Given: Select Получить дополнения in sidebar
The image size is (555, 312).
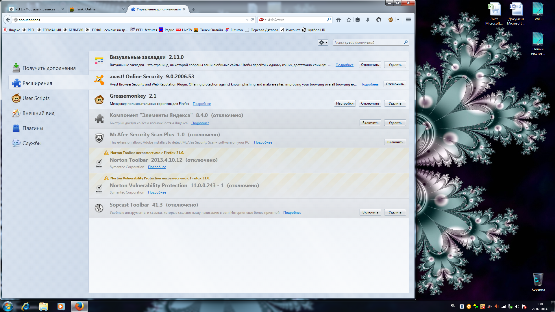Looking at the screenshot, I should [49, 68].
